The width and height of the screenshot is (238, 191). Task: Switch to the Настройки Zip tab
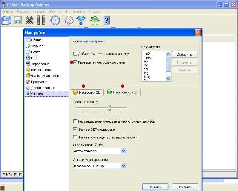click(x=87, y=92)
